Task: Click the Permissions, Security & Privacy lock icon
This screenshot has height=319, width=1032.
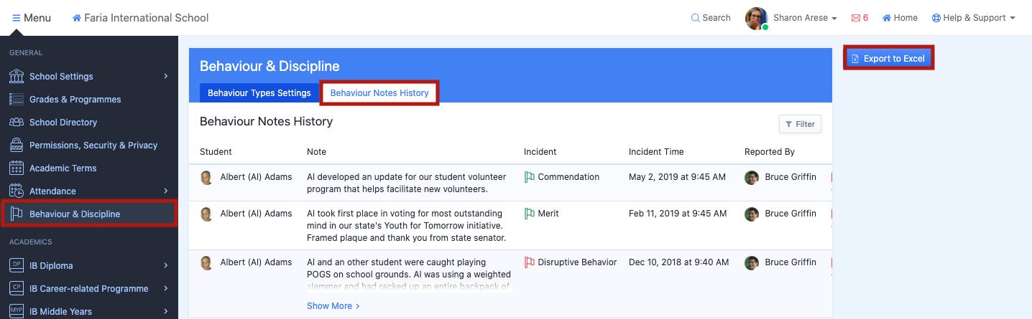Action: (17, 146)
